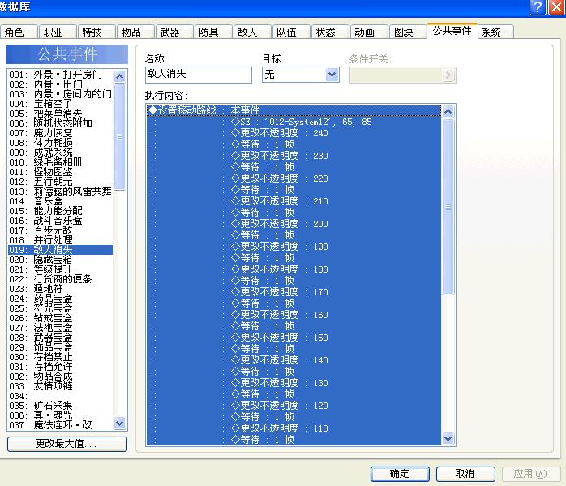This screenshot has height=486, width=566.
Task: Switch to the 武器 tab
Action: coord(174,32)
